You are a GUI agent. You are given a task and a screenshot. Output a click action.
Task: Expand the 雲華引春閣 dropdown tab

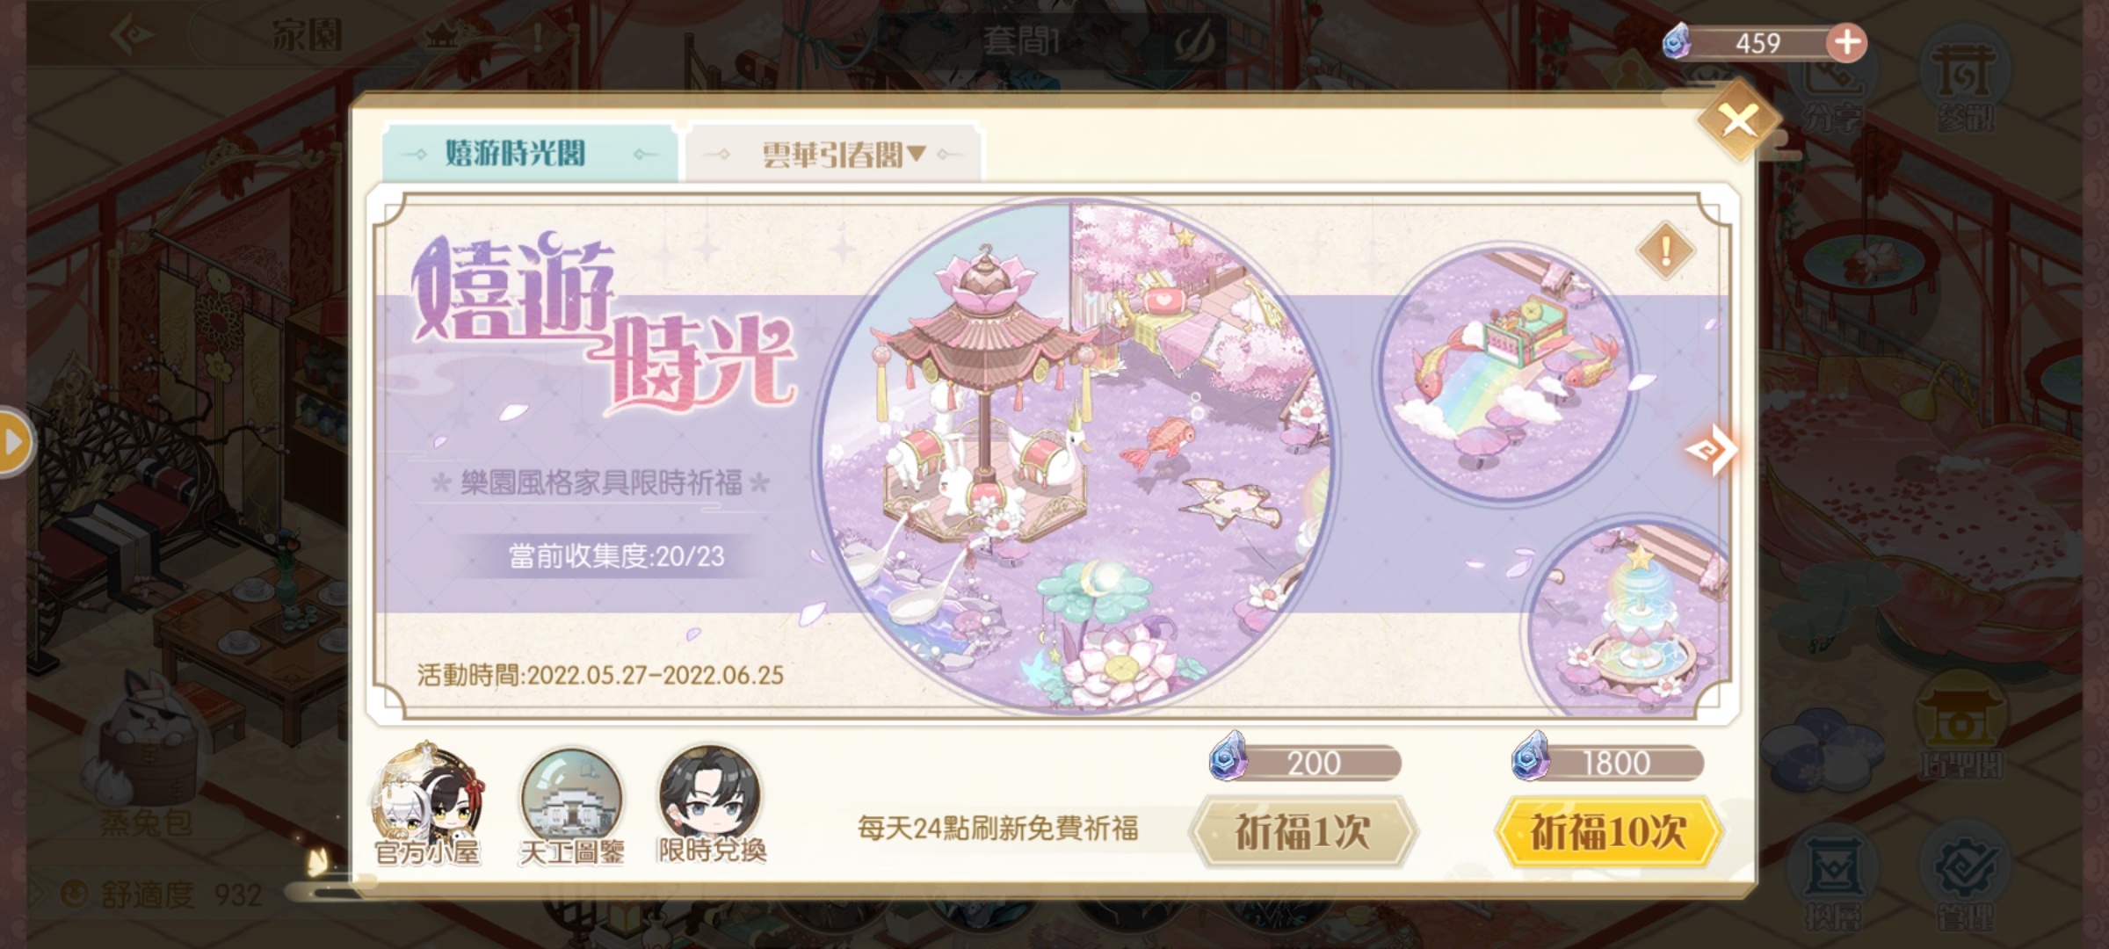pos(833,155)
